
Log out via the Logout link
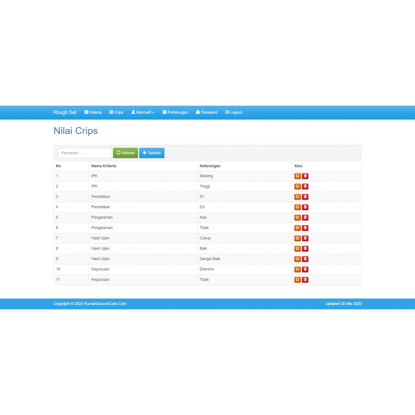click(x=234, y=112)
